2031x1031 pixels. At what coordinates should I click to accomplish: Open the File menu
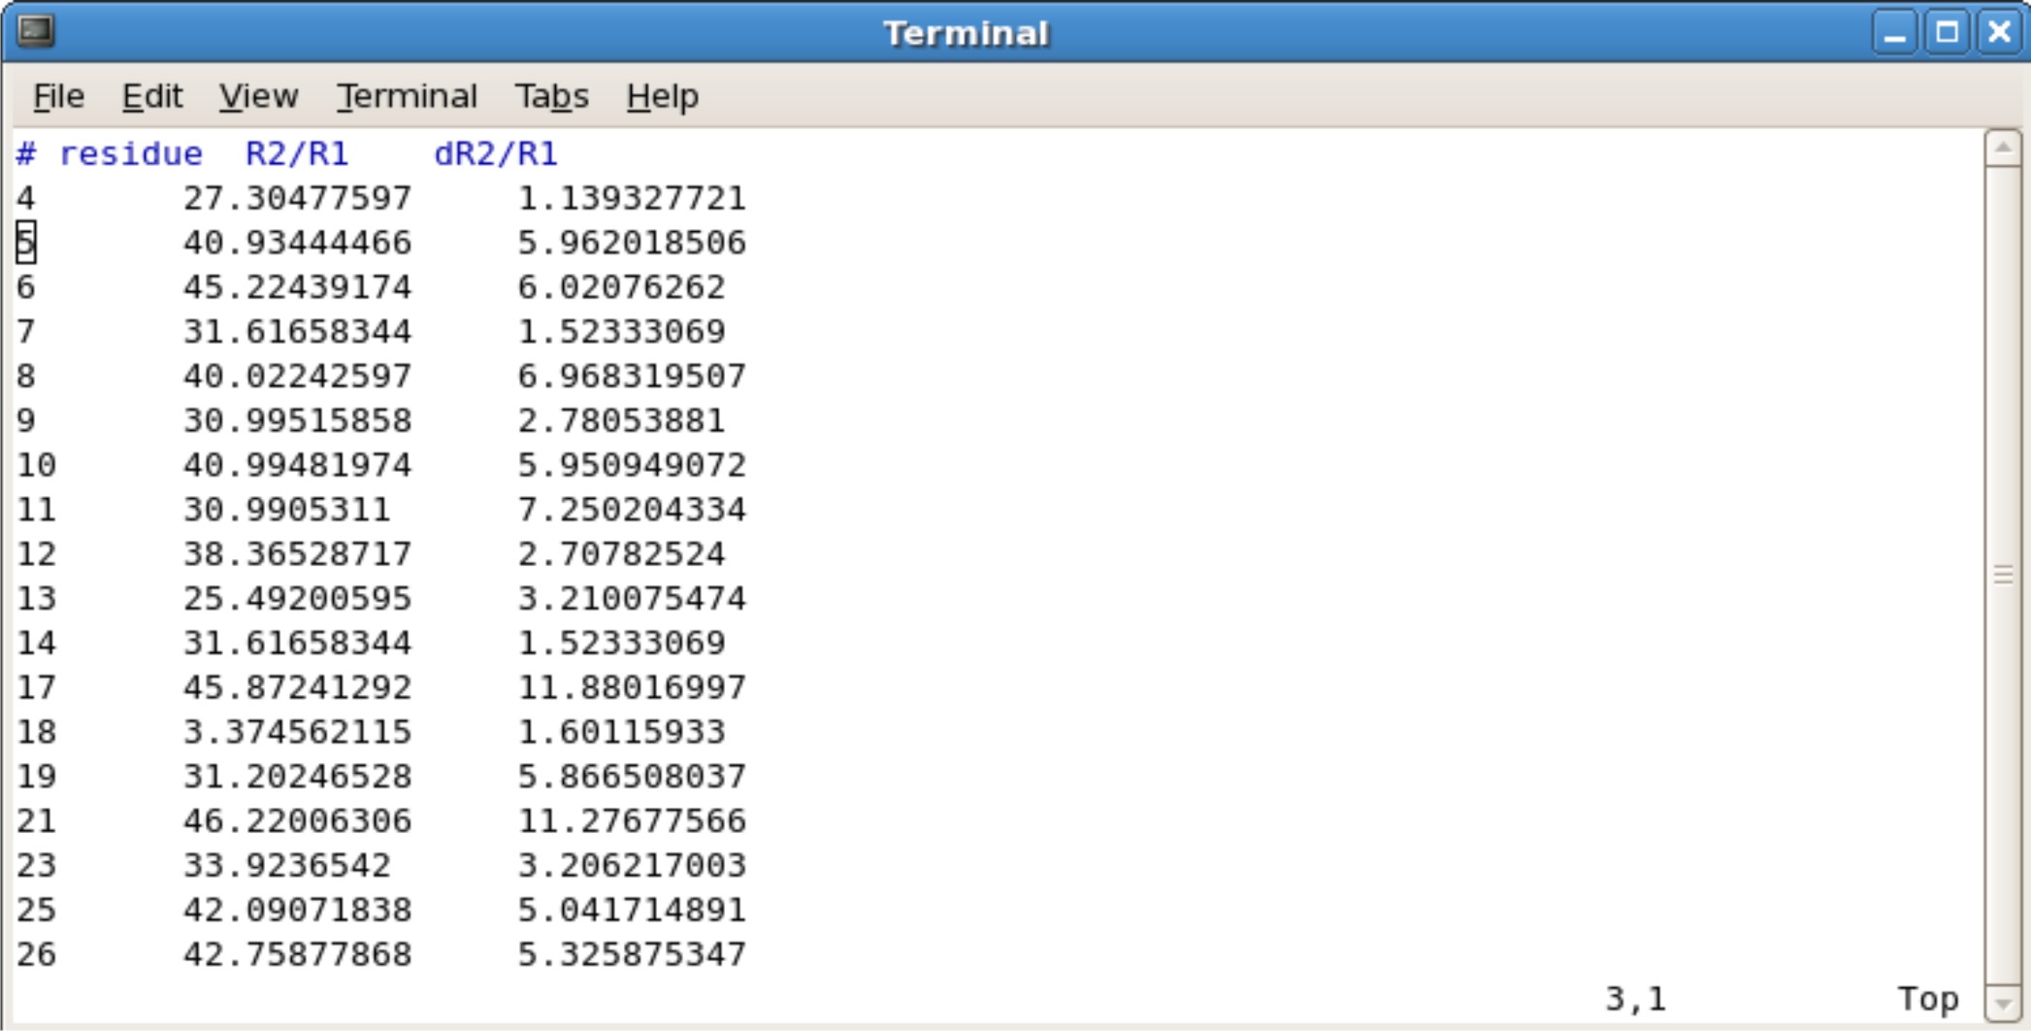pos(58,96)
